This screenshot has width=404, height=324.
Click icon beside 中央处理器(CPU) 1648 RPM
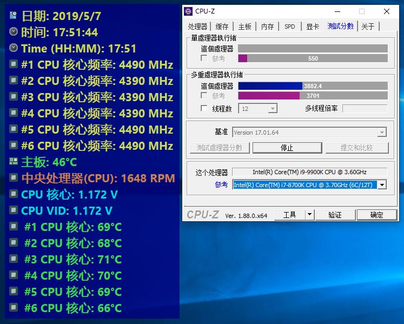(x=14, y=177)
